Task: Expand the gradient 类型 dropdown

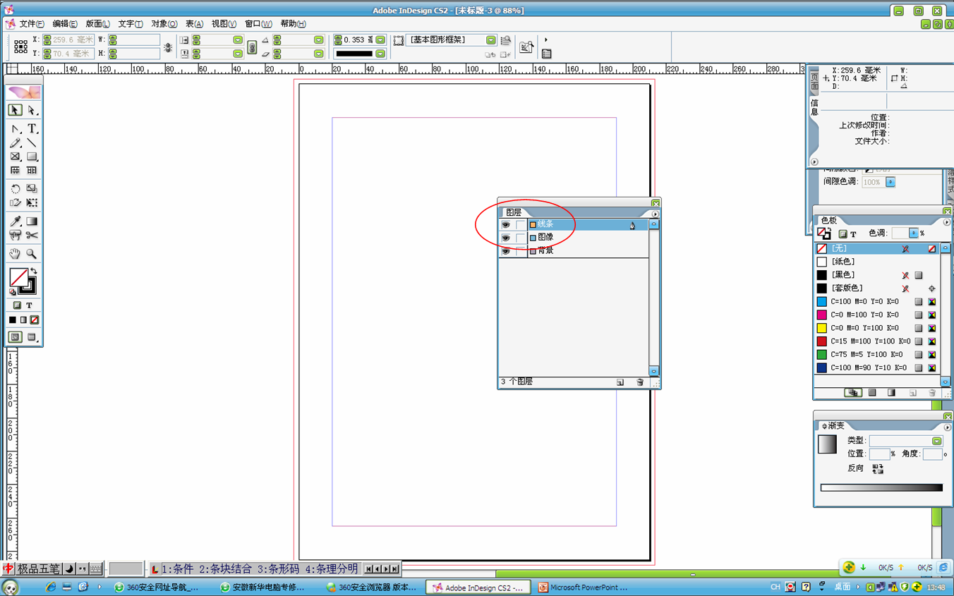Action: click(936, 441)
